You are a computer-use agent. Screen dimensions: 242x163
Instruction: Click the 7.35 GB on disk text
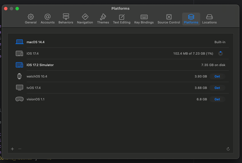[213, 65]
